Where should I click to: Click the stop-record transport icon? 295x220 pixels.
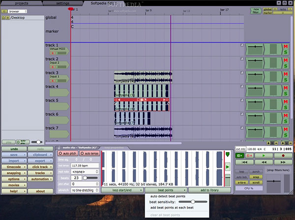[x=249, y=156]
